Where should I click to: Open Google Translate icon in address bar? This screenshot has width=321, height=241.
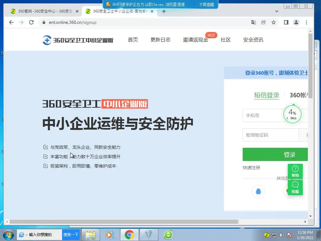click(x=253, y=22)
